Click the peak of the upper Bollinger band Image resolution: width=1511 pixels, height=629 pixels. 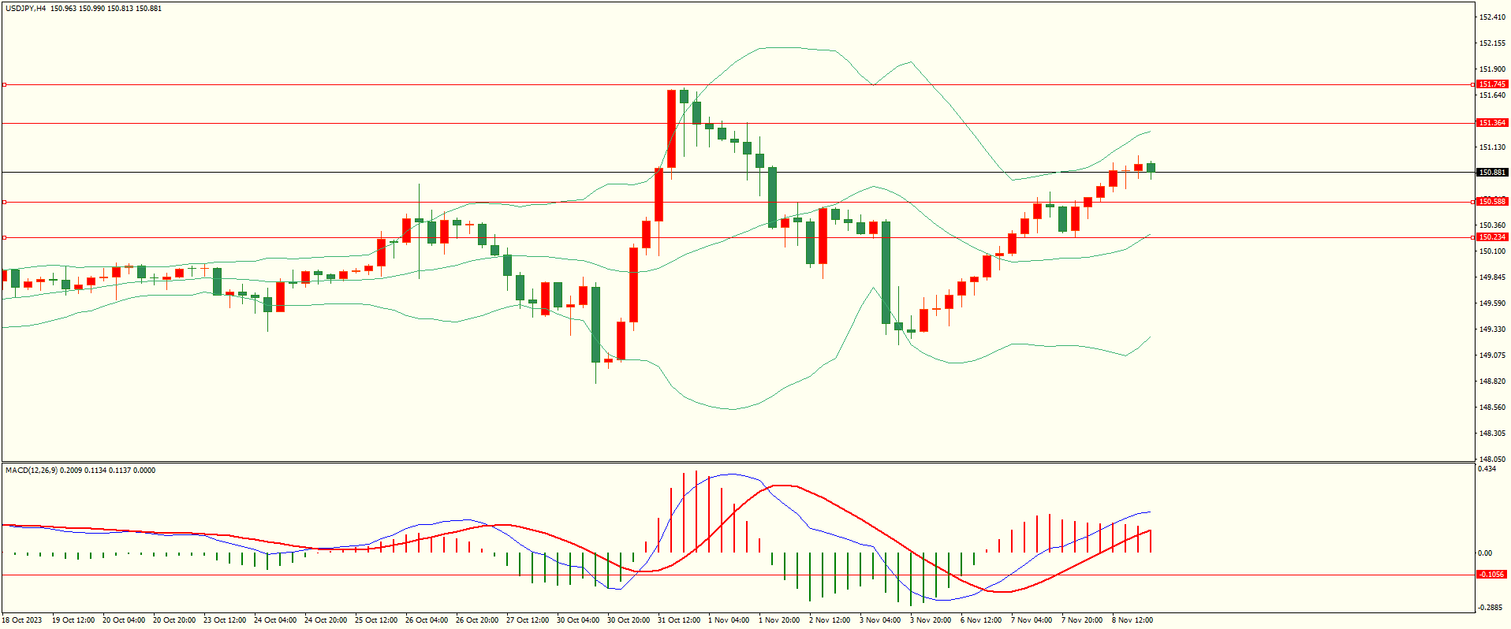pos(777,47)
